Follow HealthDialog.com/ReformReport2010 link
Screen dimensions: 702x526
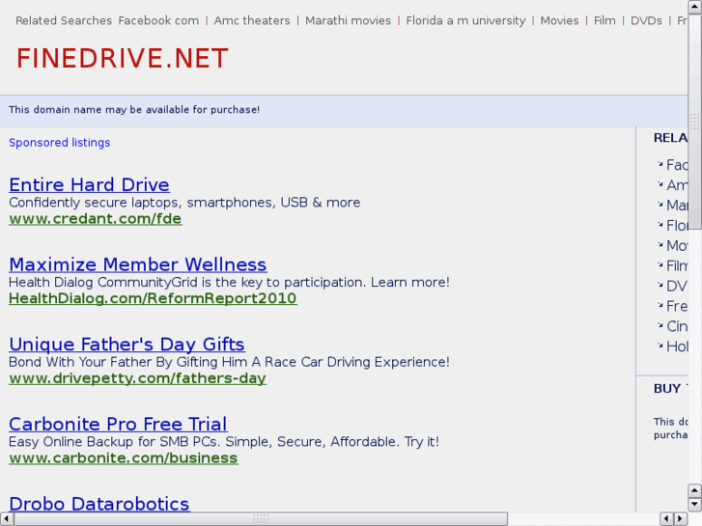153,298
